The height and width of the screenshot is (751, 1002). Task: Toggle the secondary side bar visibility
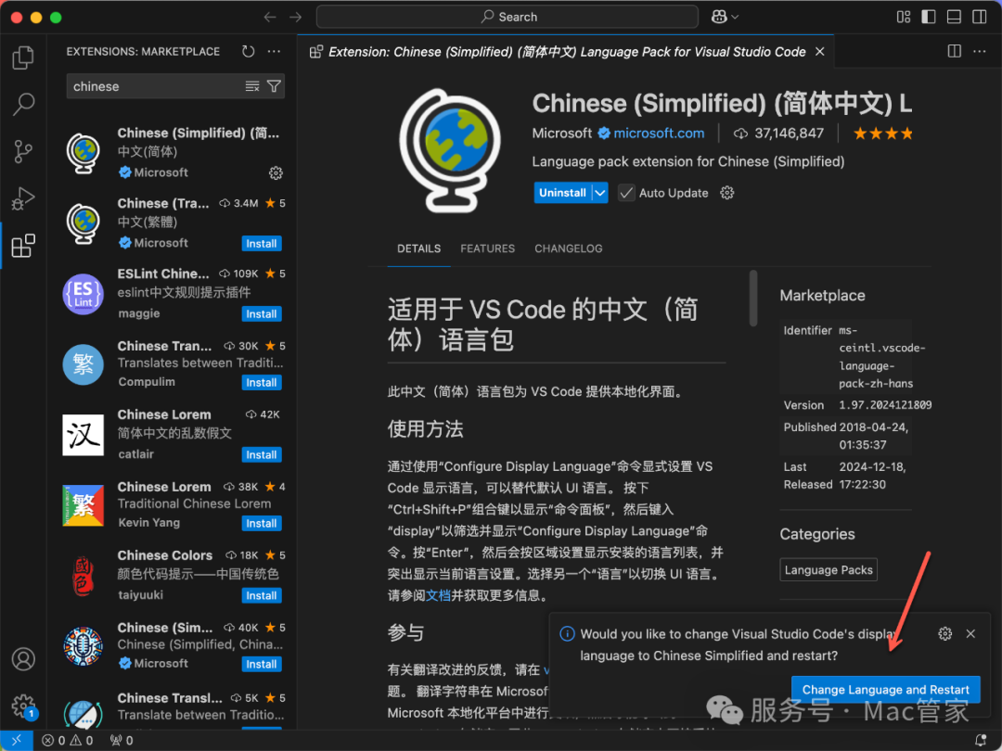tap(979, 17)
